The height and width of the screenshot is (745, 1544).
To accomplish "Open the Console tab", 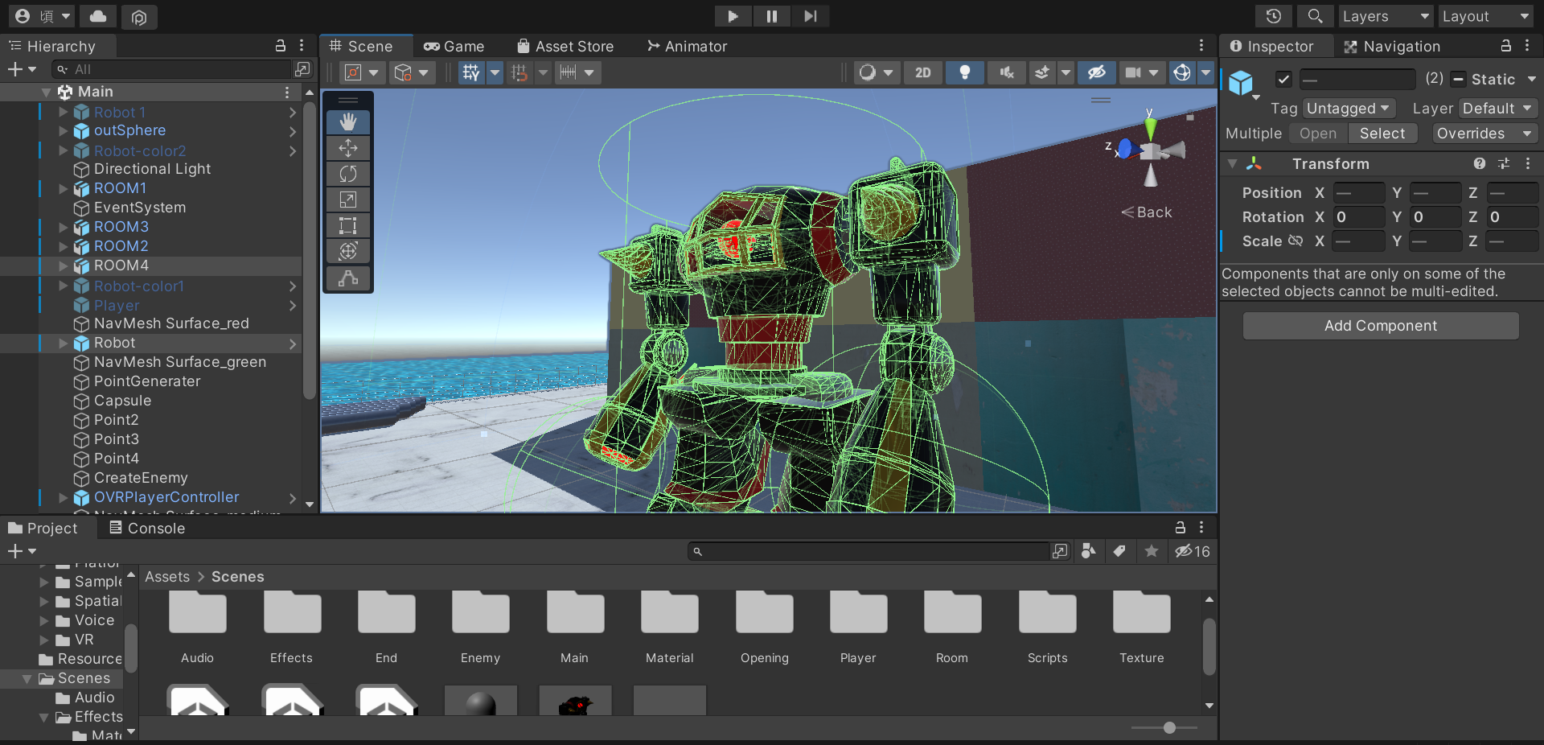I will (x=147, y=529).
